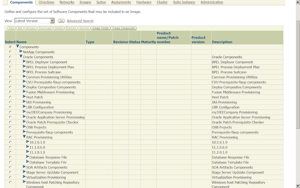Click the Host Patch description cell
The height and width of the screenshot is (188, 300).
pyautogui.click(x=247, y=97)
